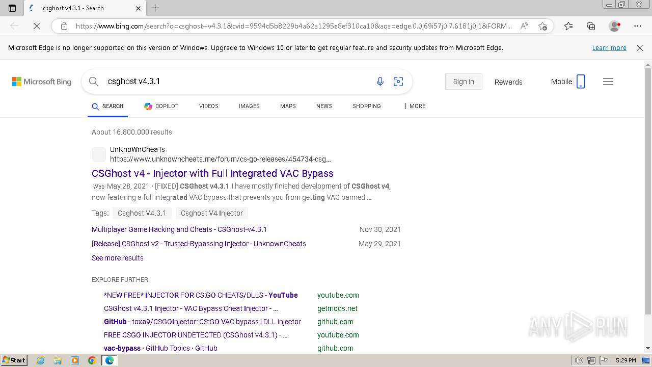Open the unknowncheats.me result URL
The width and height of the screenshot is (652, 367).
pyautogui.click(x=221, y=159)
